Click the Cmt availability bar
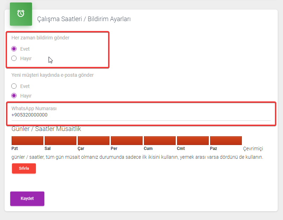This screenshot has width=283, height=220. click(193, 140)
